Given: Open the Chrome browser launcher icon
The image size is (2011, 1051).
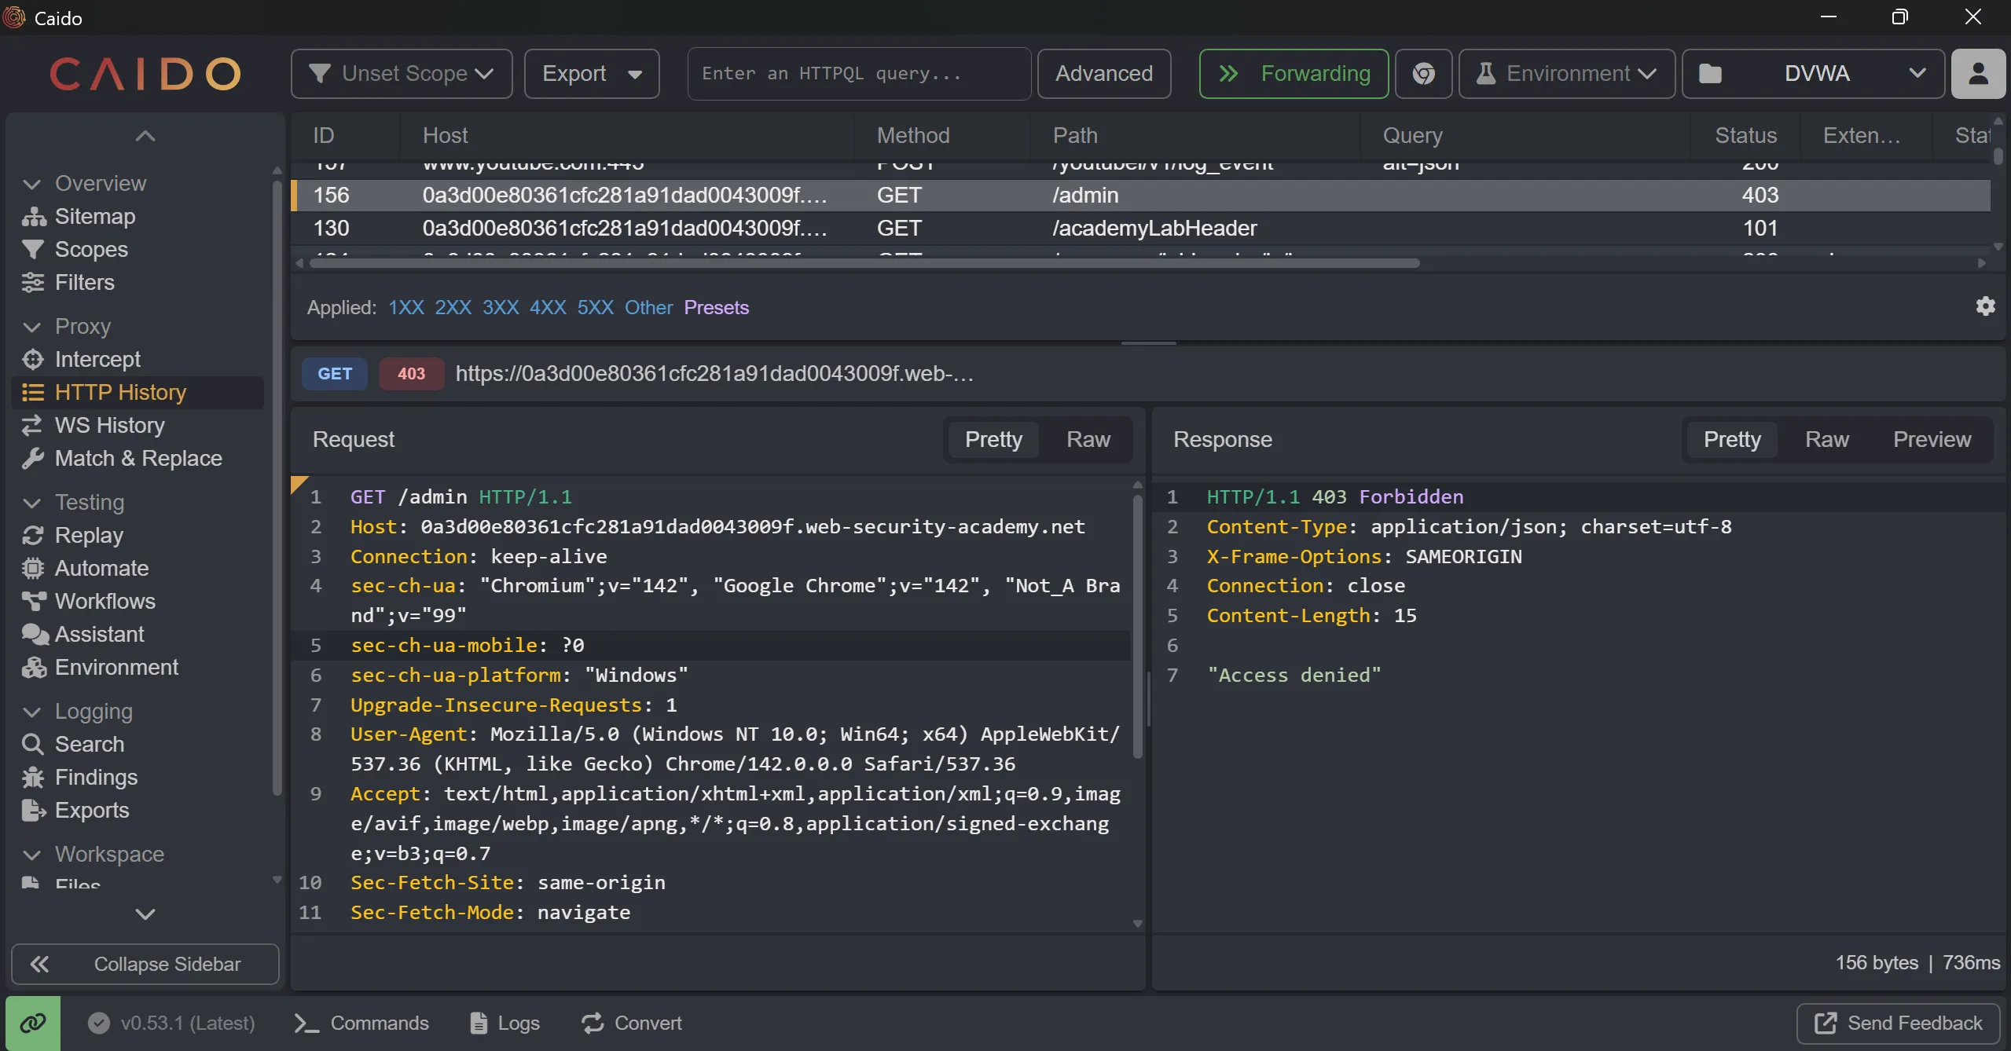Looking at the screenshot, I should [1423, 74].
